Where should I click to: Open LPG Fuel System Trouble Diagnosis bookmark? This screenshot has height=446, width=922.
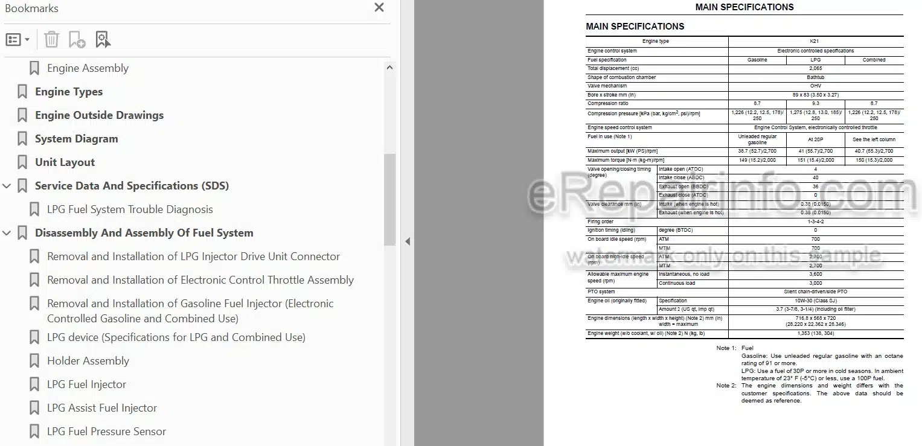pos(130,209)
